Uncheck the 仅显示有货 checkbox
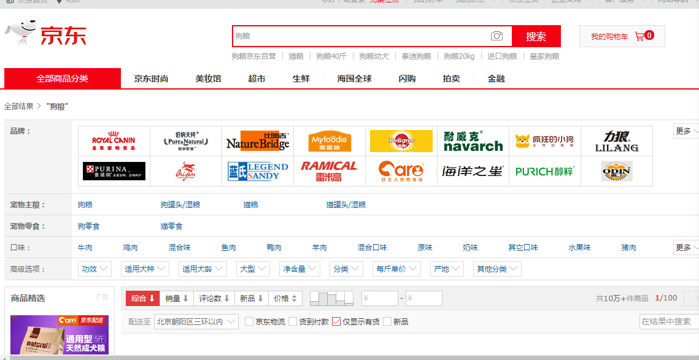 [336, 321]
